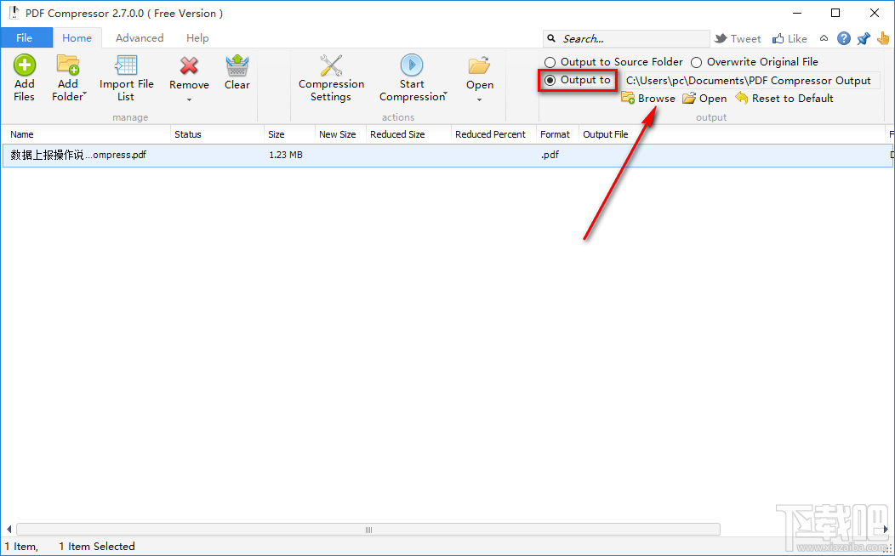Click the Add Files icon
The image size is (895, 556).
coord(25,65)
